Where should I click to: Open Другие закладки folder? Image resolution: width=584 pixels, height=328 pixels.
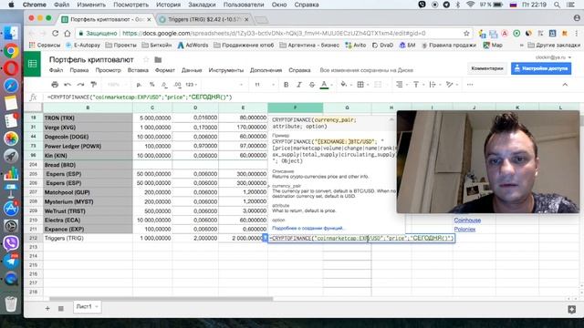coord(554,45)
